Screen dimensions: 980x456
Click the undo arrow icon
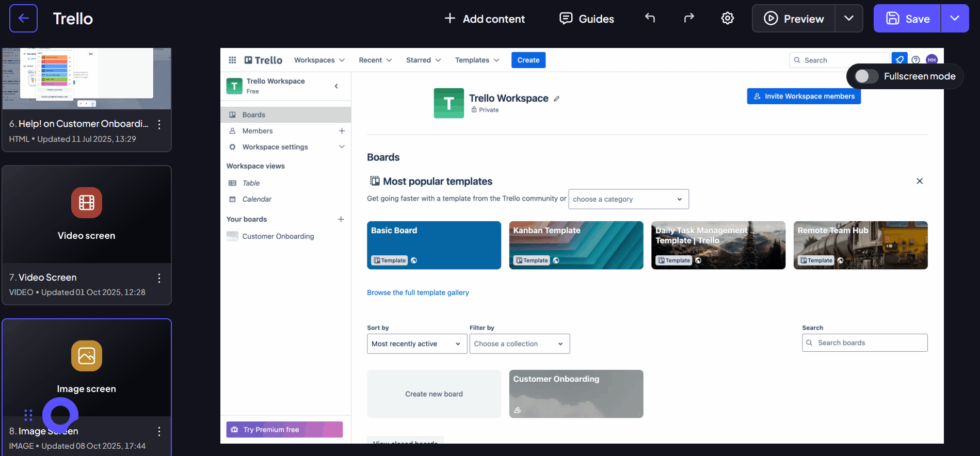point(650,18)
